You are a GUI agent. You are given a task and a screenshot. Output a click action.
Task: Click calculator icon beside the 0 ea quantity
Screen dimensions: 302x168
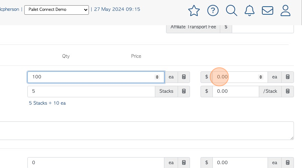point(184,163)
